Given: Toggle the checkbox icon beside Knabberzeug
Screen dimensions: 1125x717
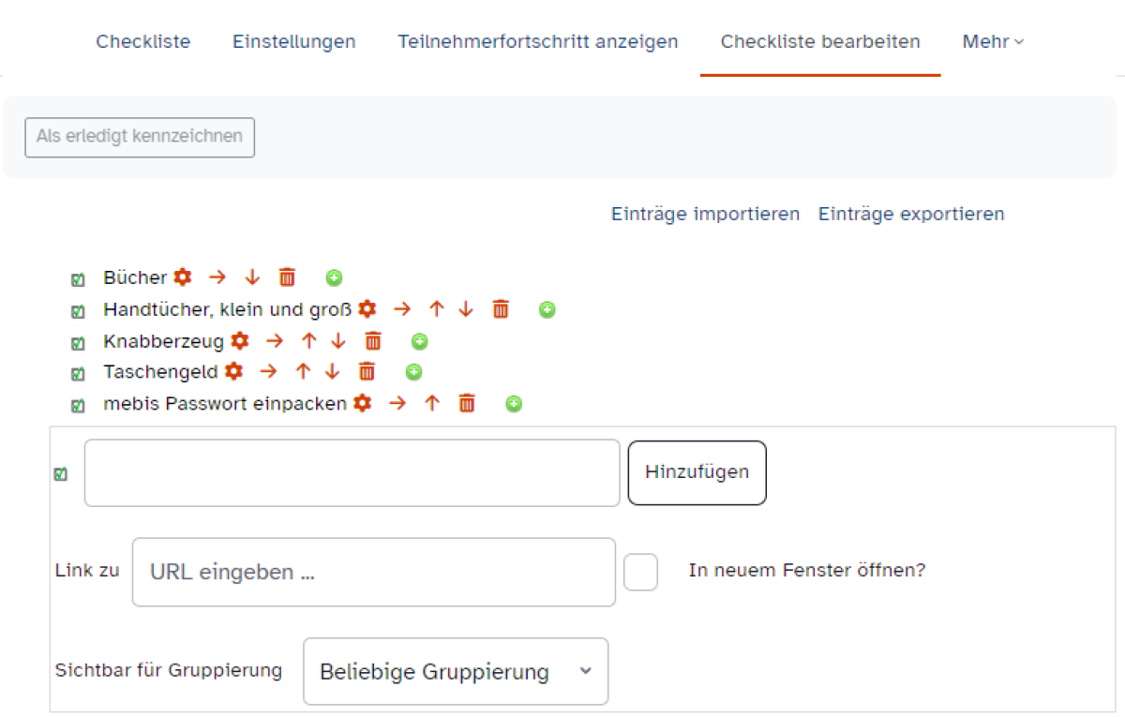Looking at the screenshot, I should tap(79, 342).
